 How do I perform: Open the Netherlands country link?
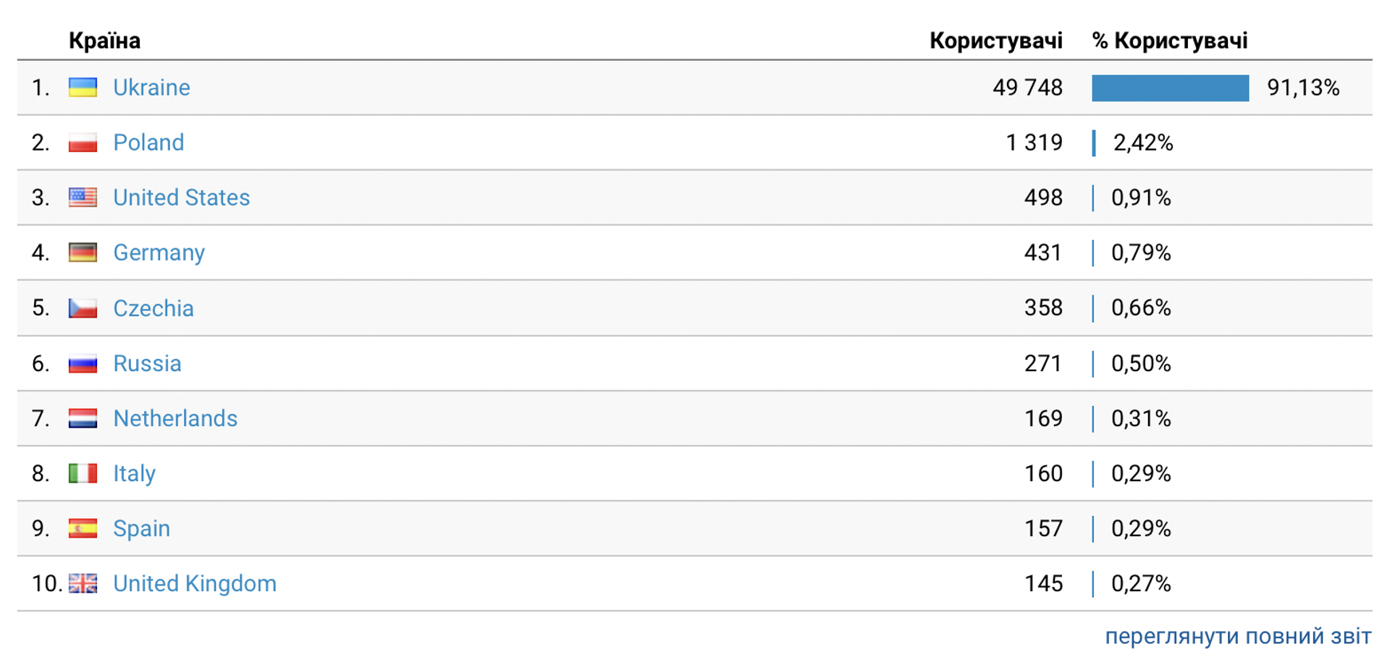coord(175,418)
